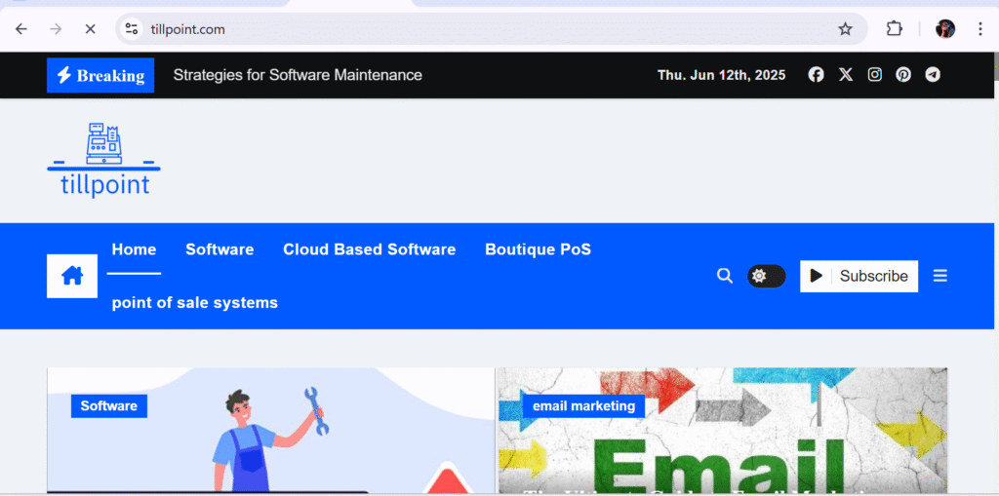Click the Subscribe button
Viewport: 999px width, 496px height.
(x=859, y=277)
